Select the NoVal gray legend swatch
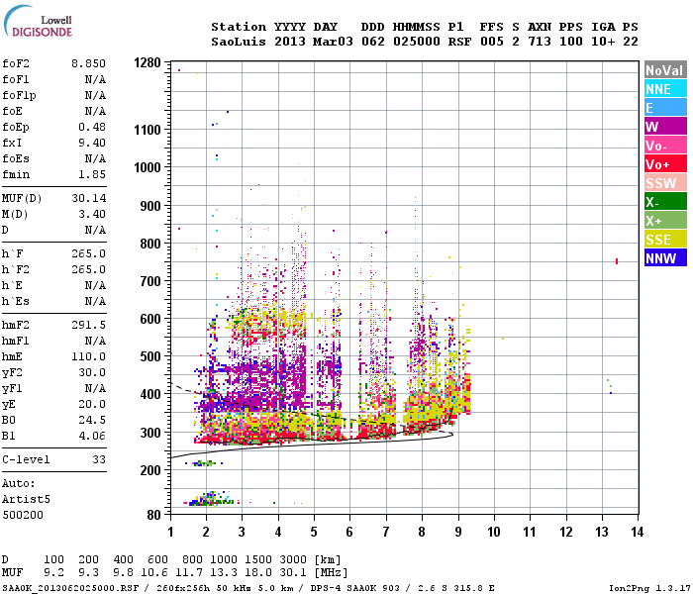Viewport: 693px width, 594px height. click(x=665, y=70)
